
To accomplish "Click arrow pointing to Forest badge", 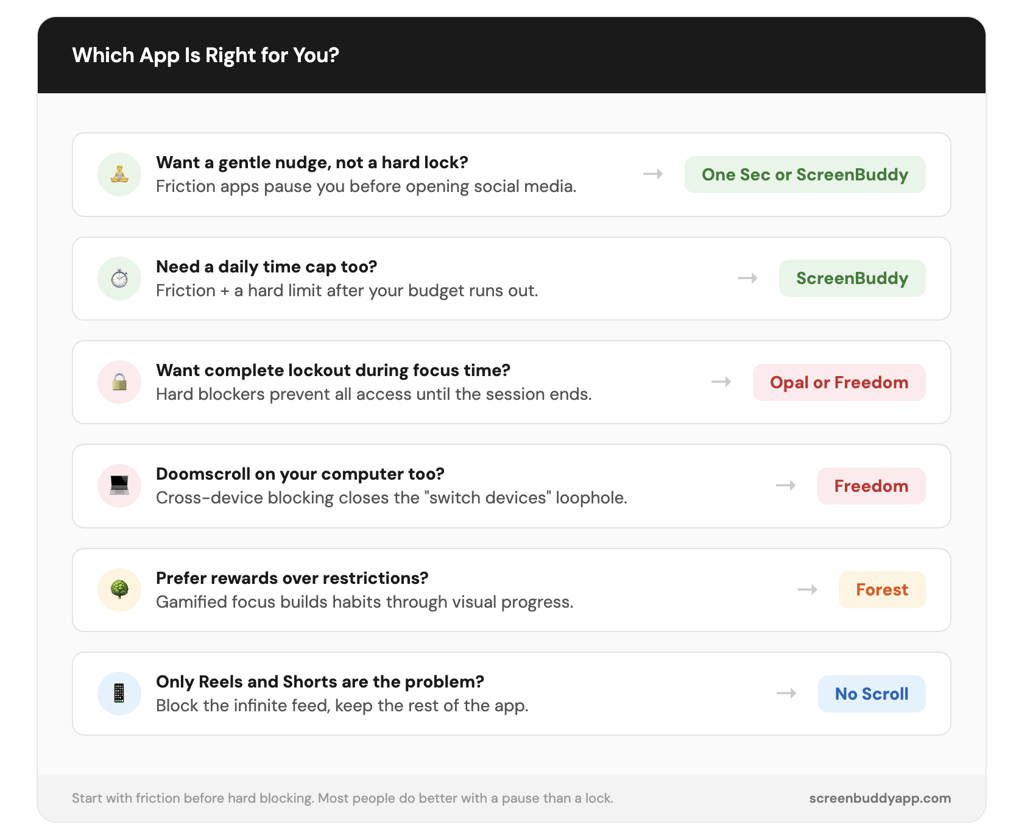I will pyautogui.click(x=808, y=589).
